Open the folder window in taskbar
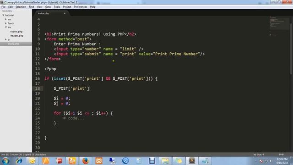The width and height of the screenshot is (293, 165). pos(165,161)
